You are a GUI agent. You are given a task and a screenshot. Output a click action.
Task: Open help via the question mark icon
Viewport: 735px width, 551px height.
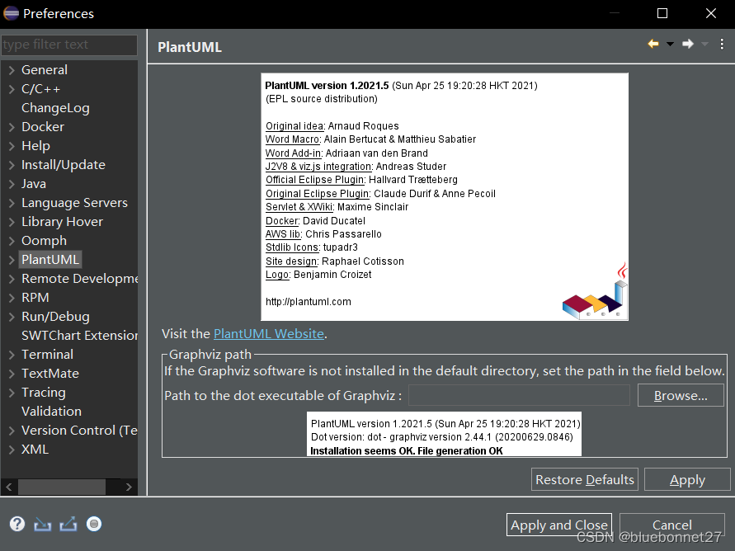click(16, 524)
